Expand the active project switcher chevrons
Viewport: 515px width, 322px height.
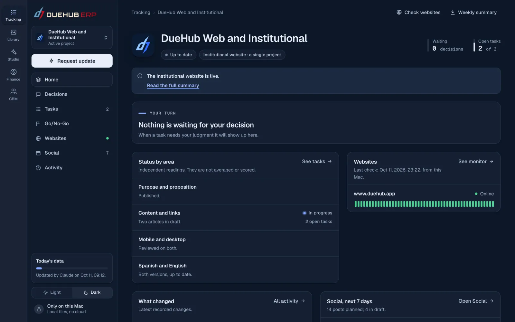coord(106,38)
